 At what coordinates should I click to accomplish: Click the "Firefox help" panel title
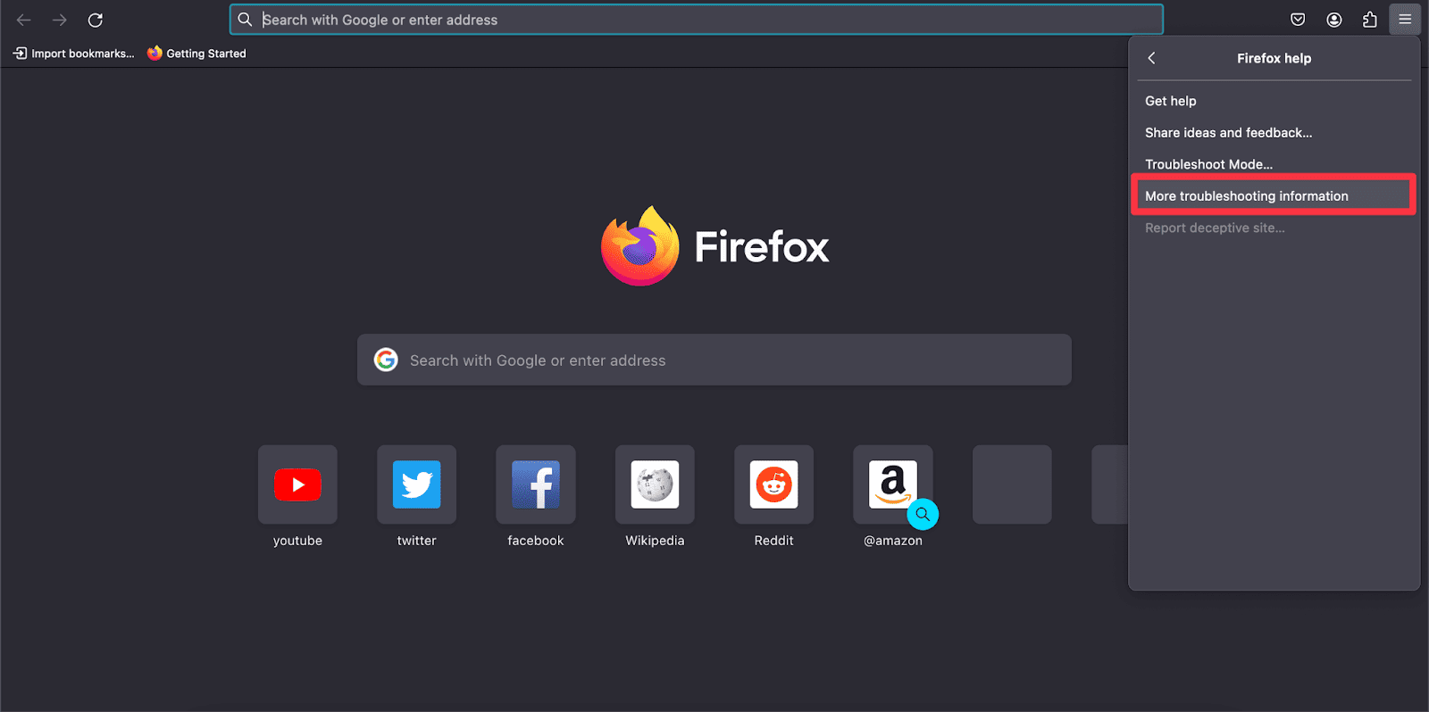(1274, 58)
